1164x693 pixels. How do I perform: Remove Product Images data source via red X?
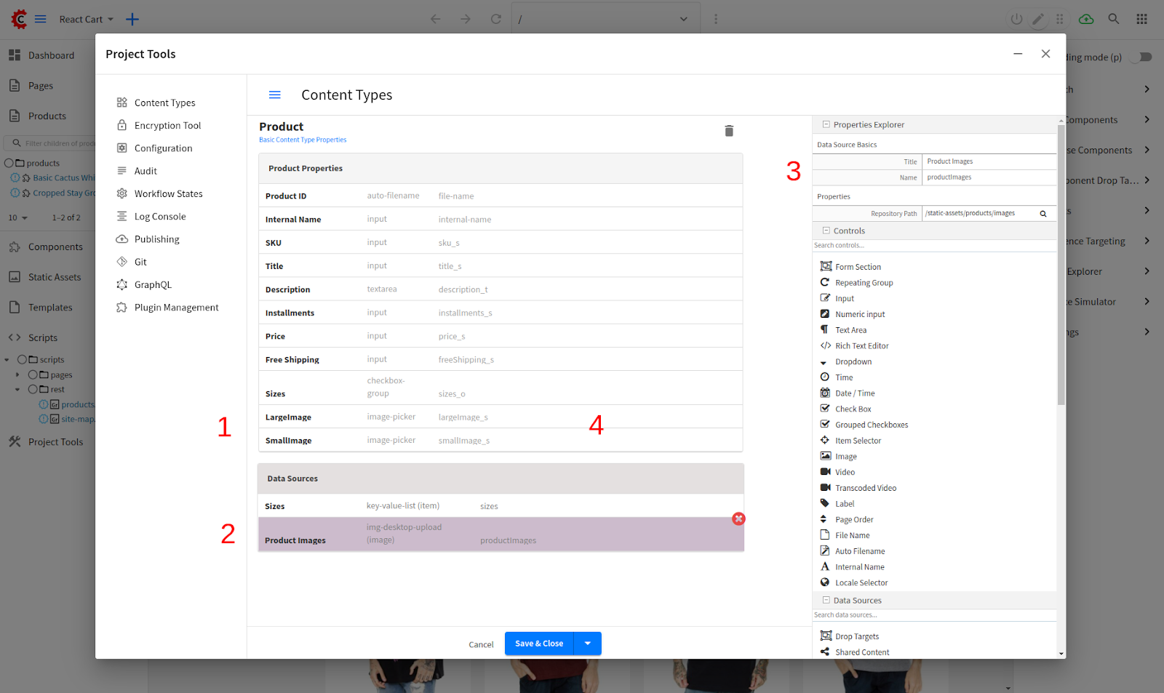(738, 518)
